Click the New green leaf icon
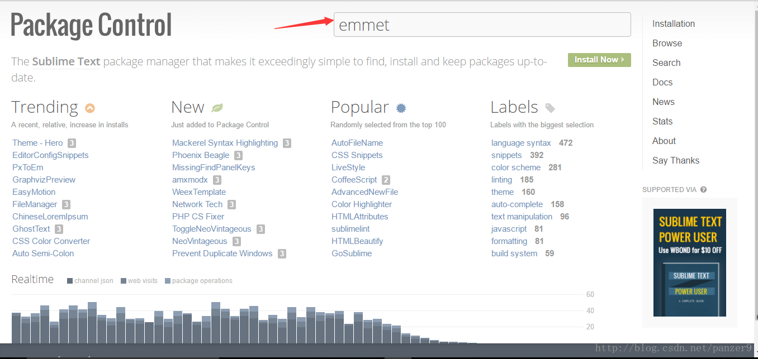Viewport: 758px width, 359px height. 217,108
